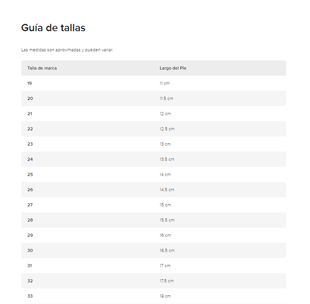This screenshot has width=310, height=304.
Task: Click the 15 cm foot length value
Action: pos(165,205)
